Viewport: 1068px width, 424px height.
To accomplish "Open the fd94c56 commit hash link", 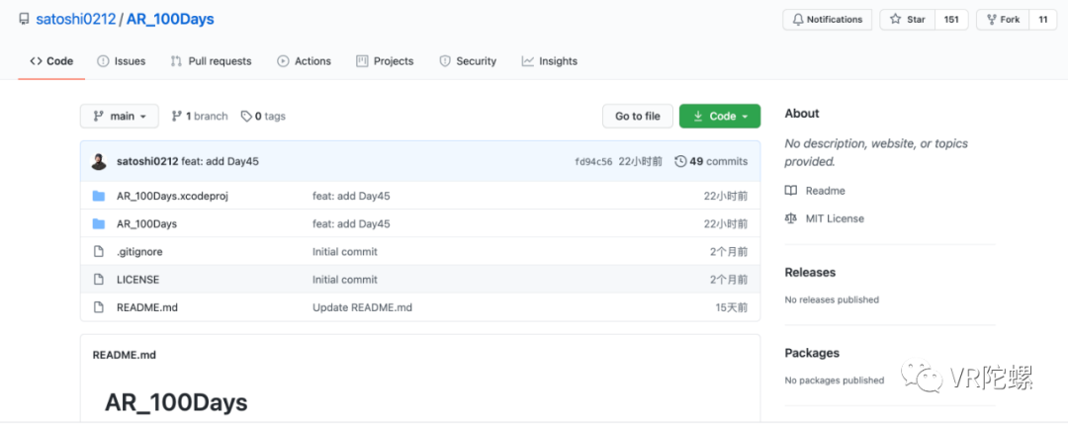I will pos(593,162).
